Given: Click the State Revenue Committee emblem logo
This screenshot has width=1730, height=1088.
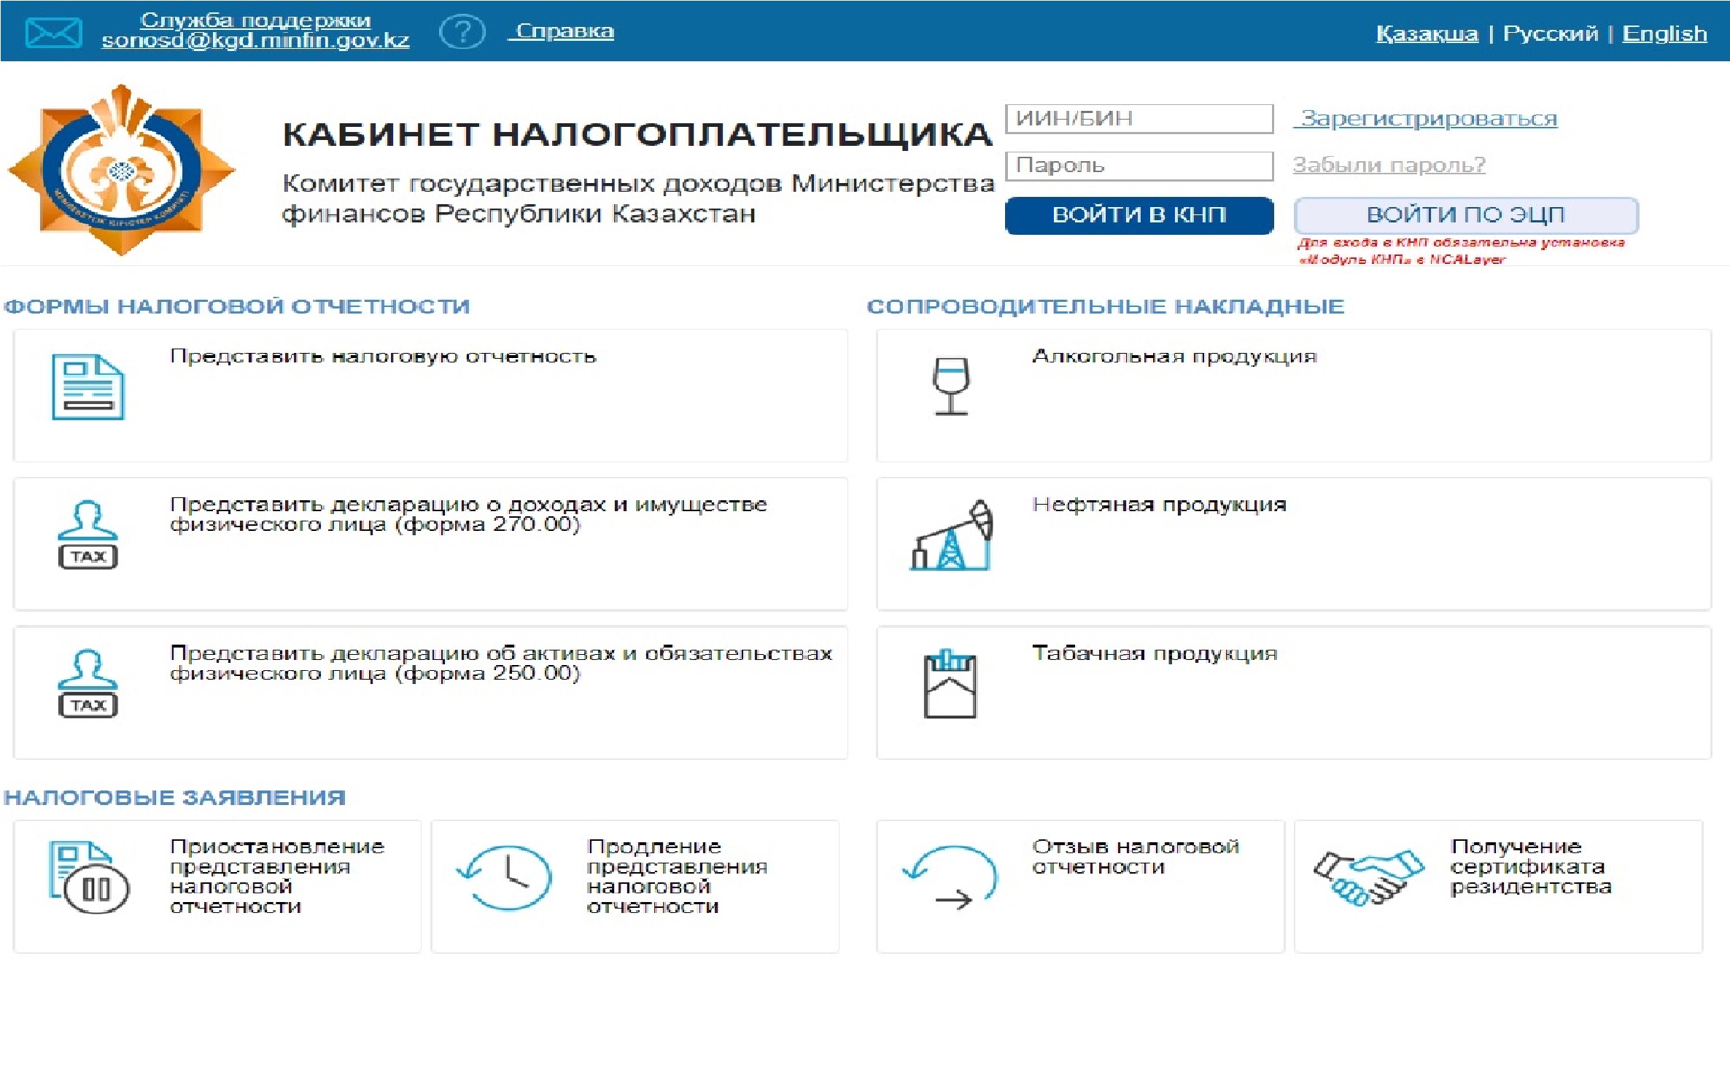Looking at the screenshot, I should (121, 170).
